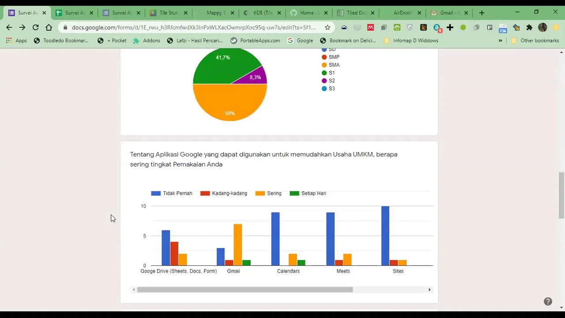Close the Gmail tab
The height and width of the screenshot is (318, 565).
(466, 13)
